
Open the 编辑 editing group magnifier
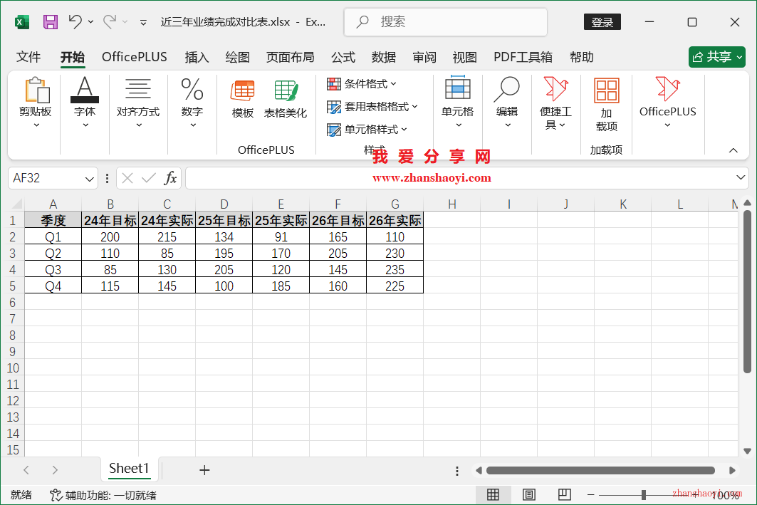click(507, 103)
